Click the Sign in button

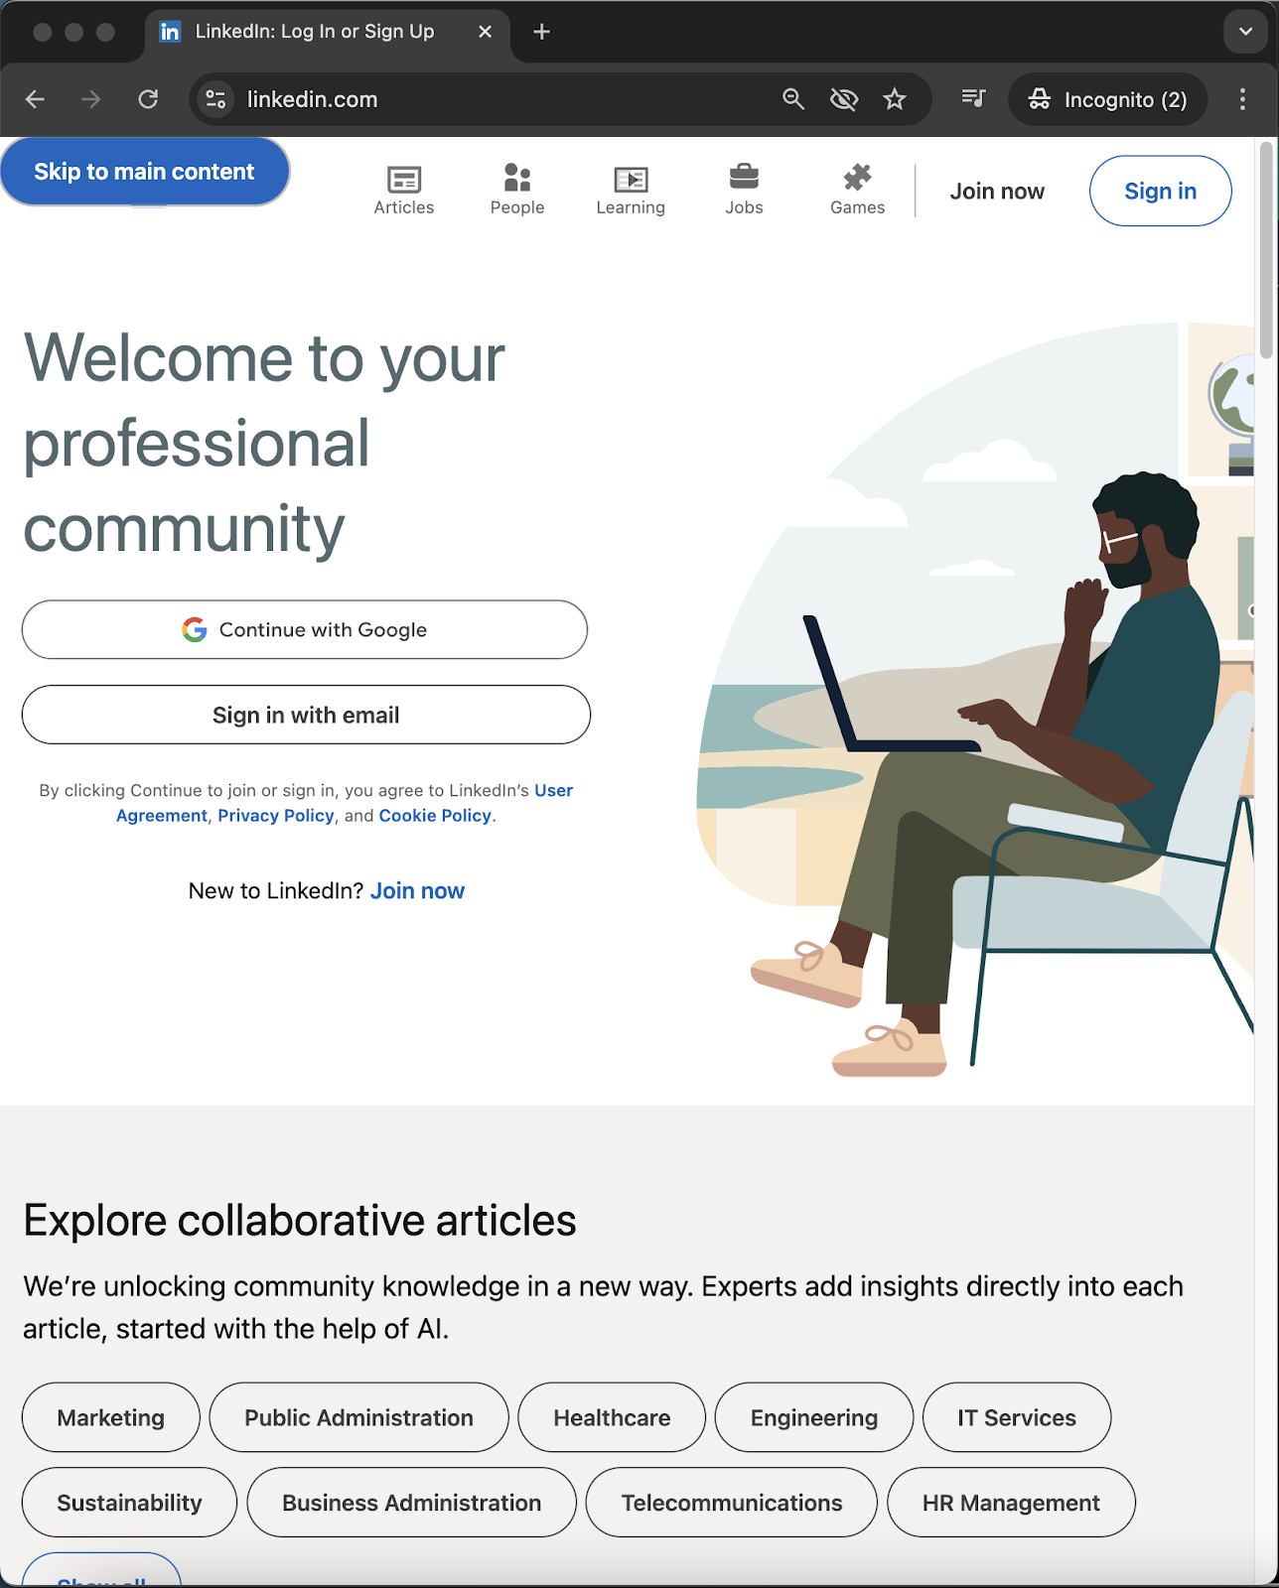[x=1161, y=191]
